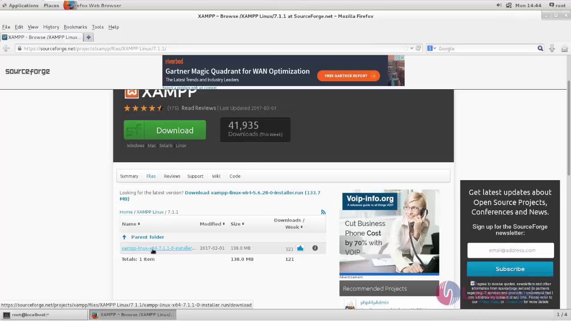Click the search magnifier icon in Google box

[540, 48]
